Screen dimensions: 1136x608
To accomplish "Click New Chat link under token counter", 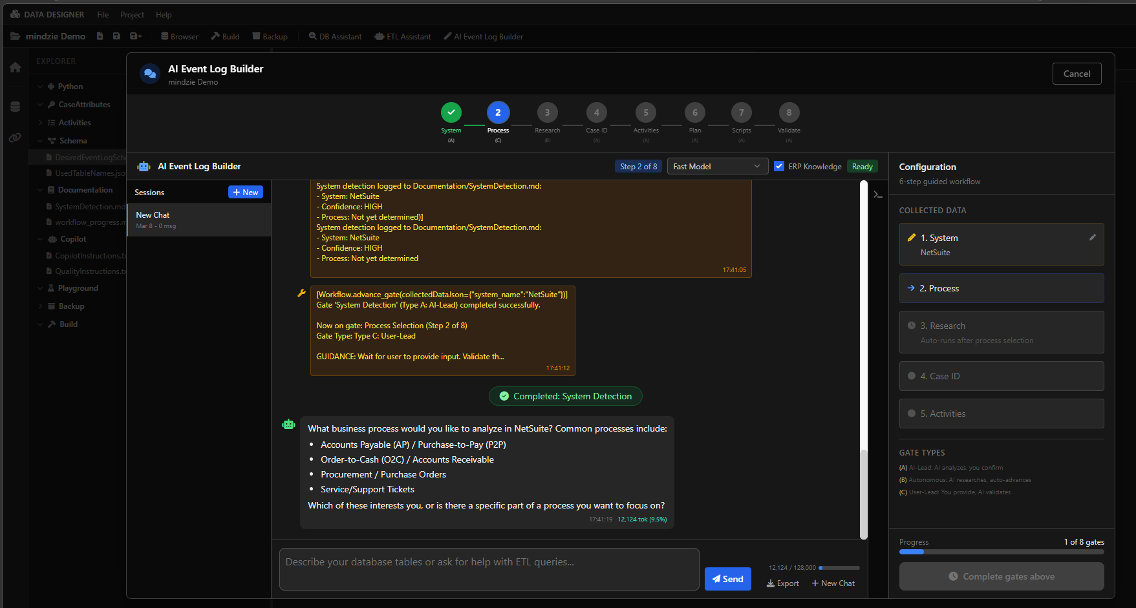I will point(833,583).
